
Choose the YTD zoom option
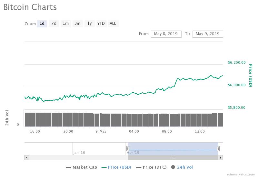pos(101,23)
